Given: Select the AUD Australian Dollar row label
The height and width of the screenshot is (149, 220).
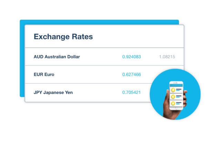Looking at the screenshot, I should [57, 57].
